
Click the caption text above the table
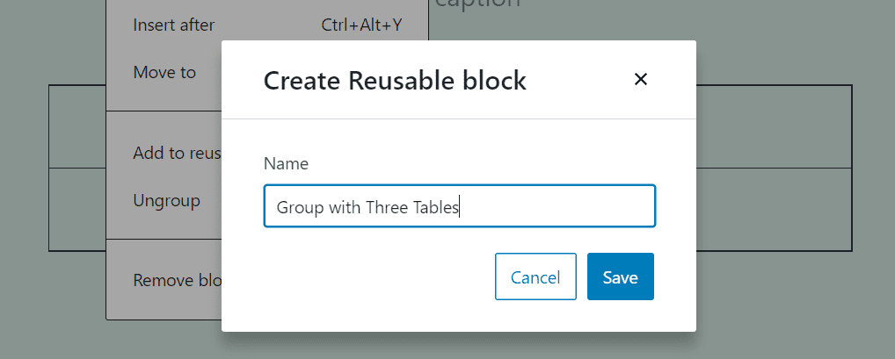(477, 4)
